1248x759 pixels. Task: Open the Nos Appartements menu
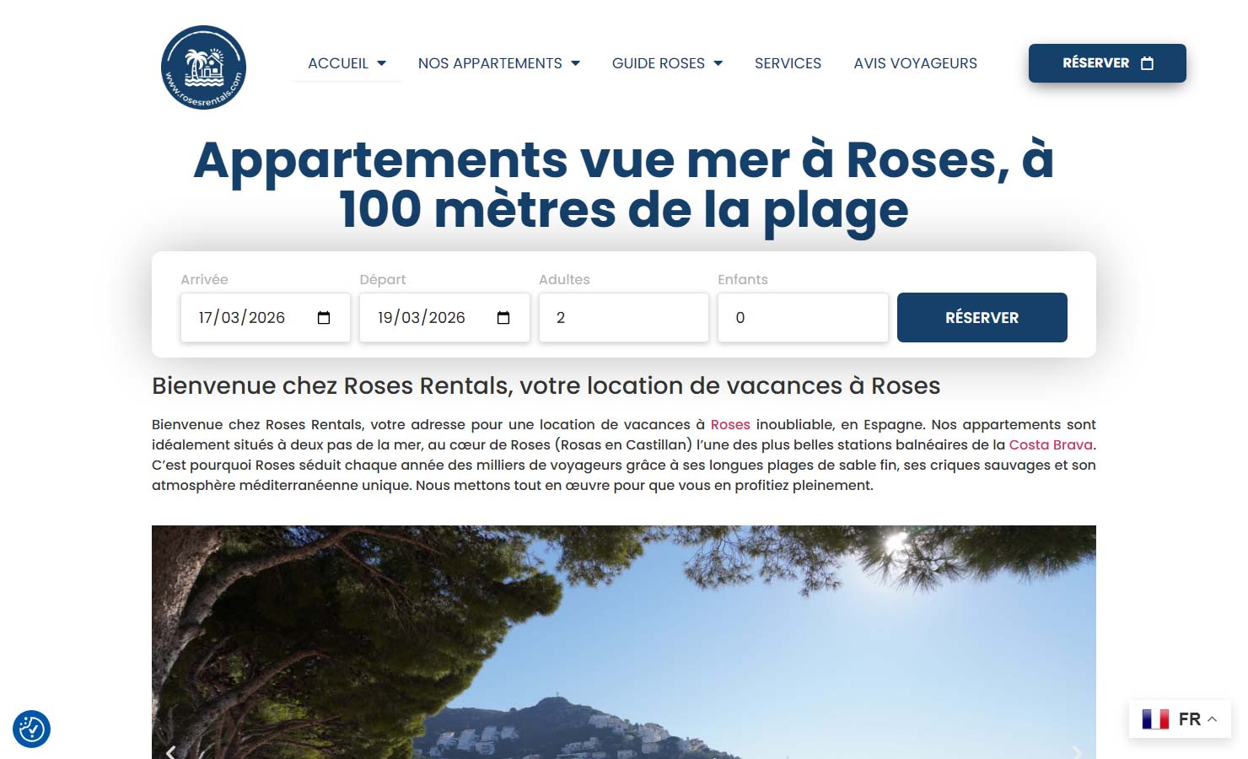click(x=490, y=63)
